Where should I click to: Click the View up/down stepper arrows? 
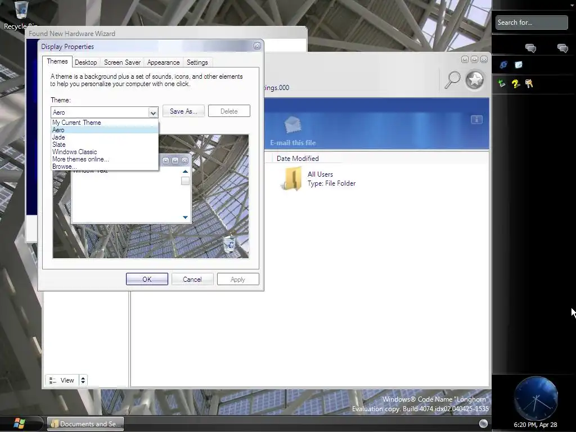click(x=83, y=380)
